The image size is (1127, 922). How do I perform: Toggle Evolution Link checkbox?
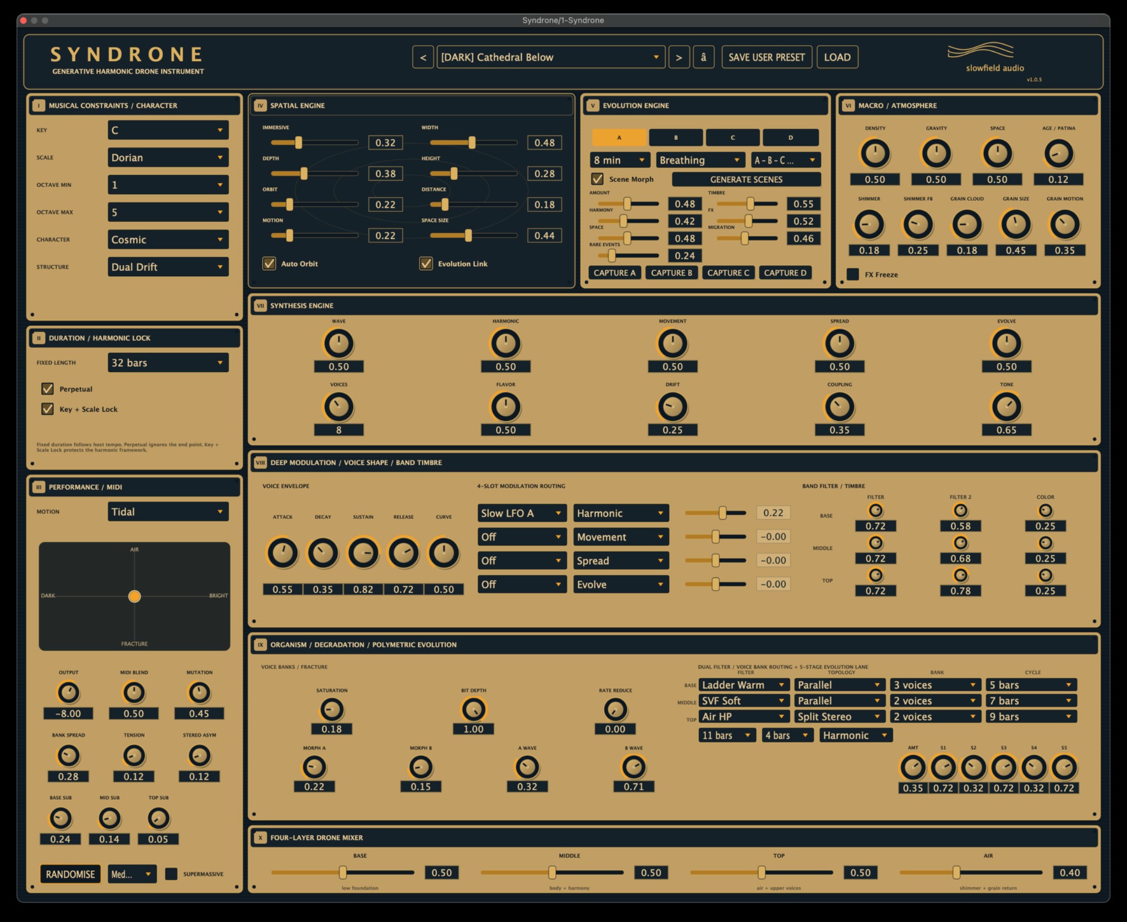click(426, 263)
